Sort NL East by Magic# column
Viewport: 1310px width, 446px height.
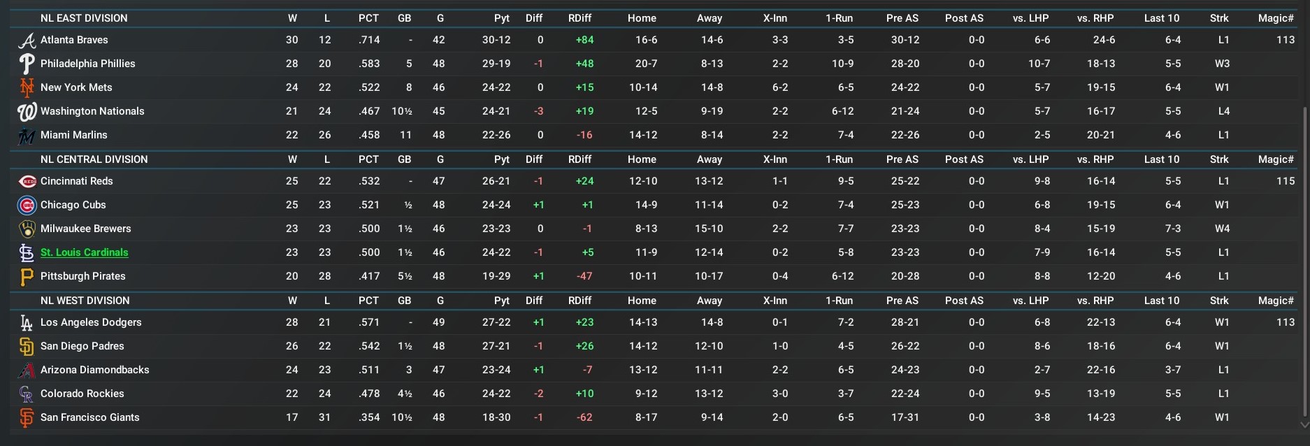coord(1276,18)
